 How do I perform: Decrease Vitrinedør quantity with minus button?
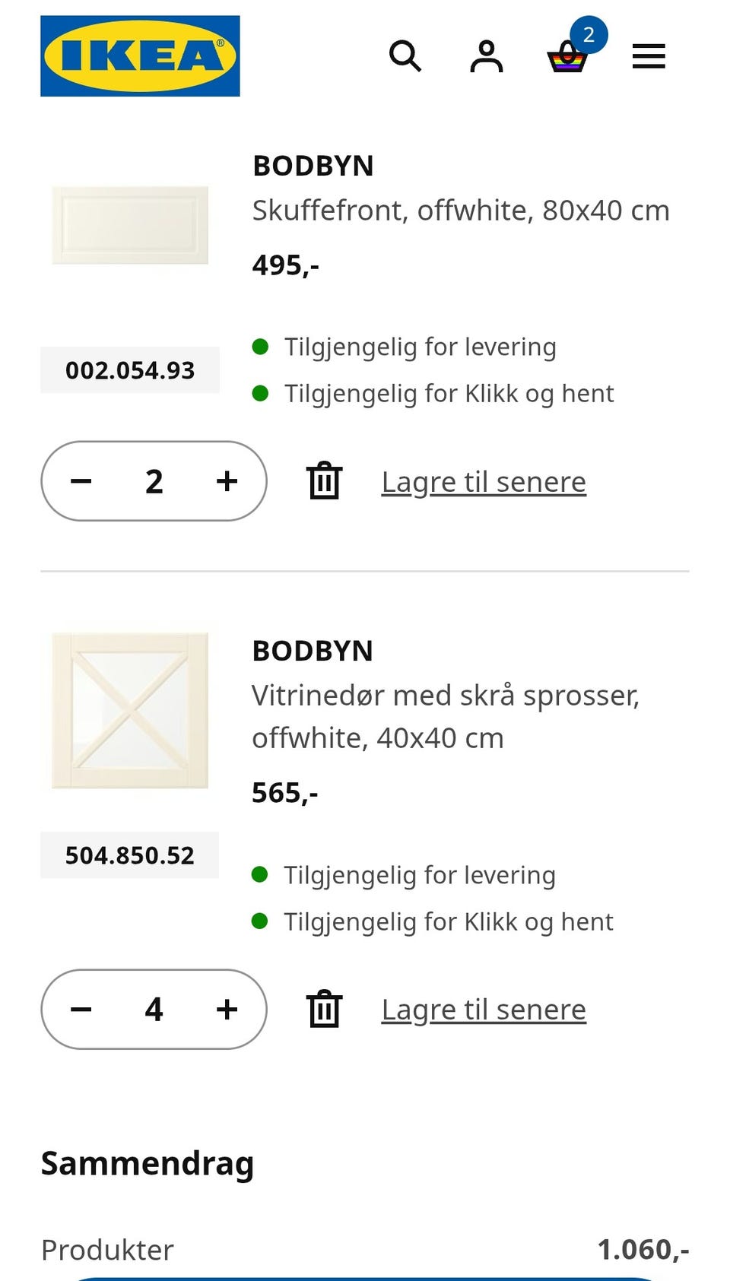(81, 1010)
